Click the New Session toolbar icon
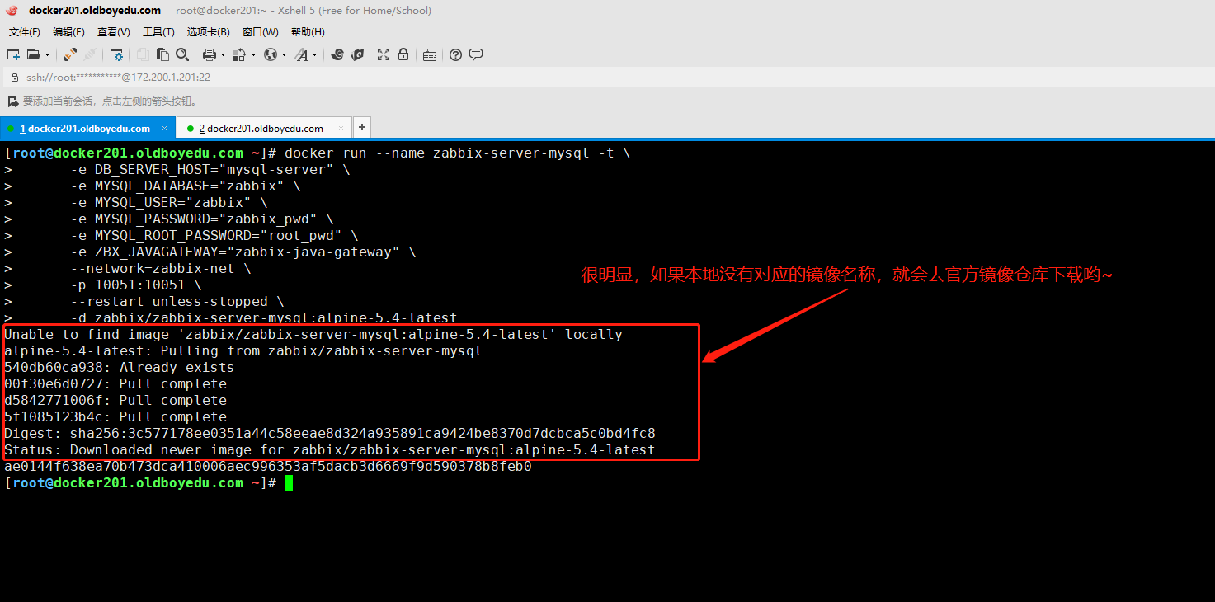The image size is (1215, 602). 13,54
